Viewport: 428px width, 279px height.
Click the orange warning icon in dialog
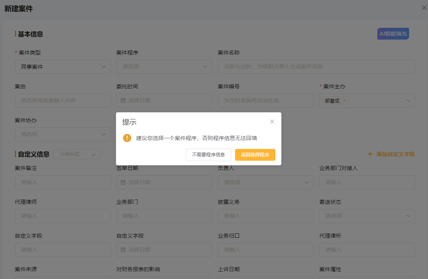[x=127, y=138]
